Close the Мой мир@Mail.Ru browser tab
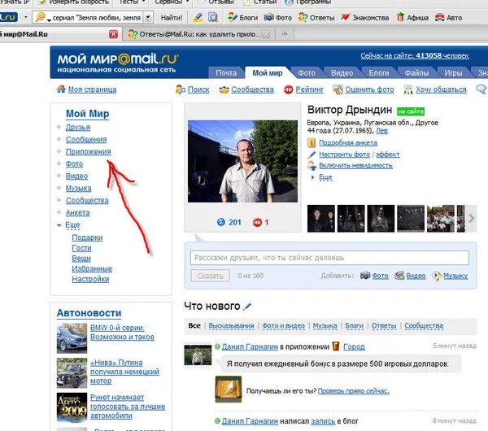 [114, 34]
